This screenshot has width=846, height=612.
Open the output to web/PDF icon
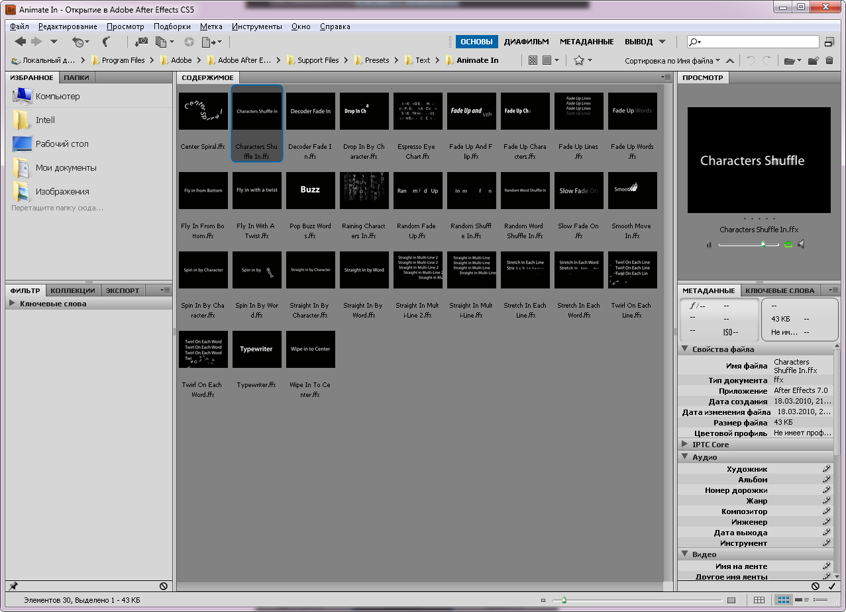[211, 42]
